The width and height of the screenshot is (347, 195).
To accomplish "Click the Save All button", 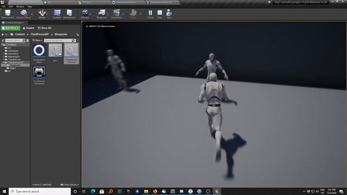I will point(44,28).
